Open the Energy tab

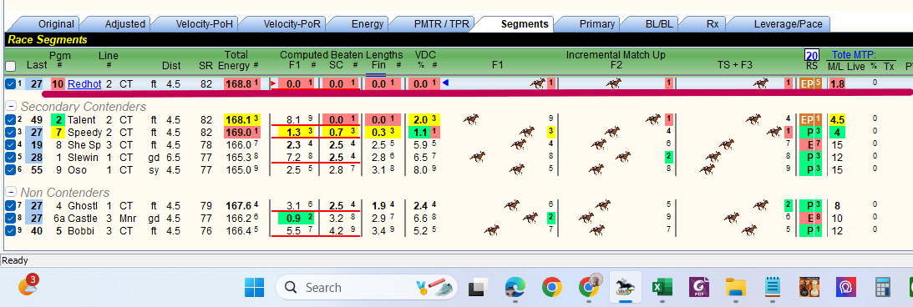click(x=368, y=24)
